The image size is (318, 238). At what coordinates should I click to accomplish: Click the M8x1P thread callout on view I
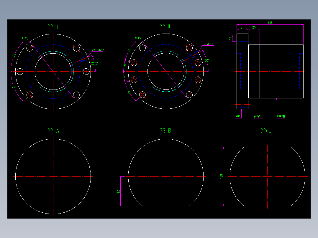[x=97, y=50]
